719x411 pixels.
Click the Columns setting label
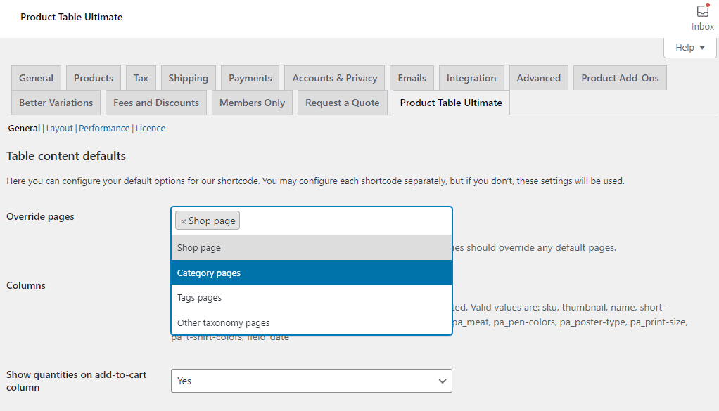click(25, 285)
